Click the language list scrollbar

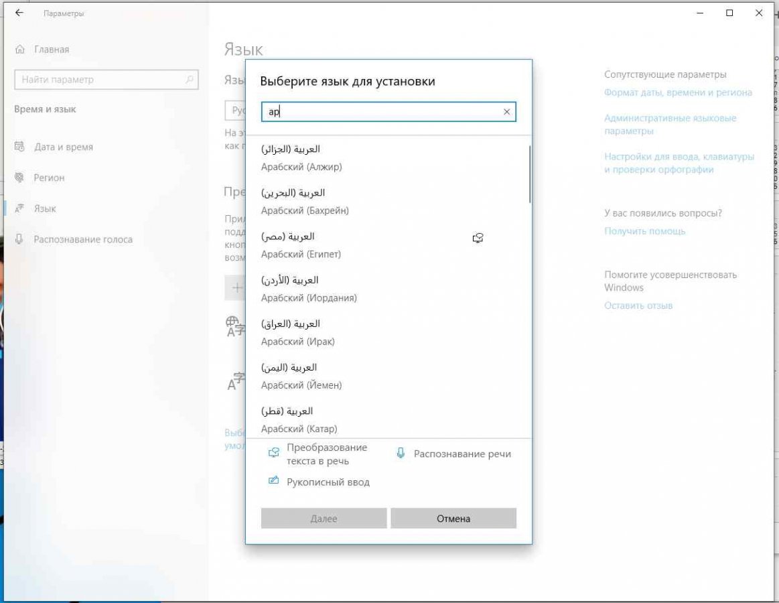tap(529, 174)
